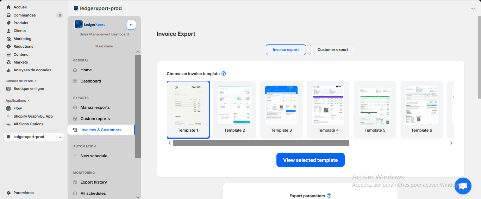Collapse the LedgerXport sidebar with the arrow button
481x199 pixels.
(131, 25)
